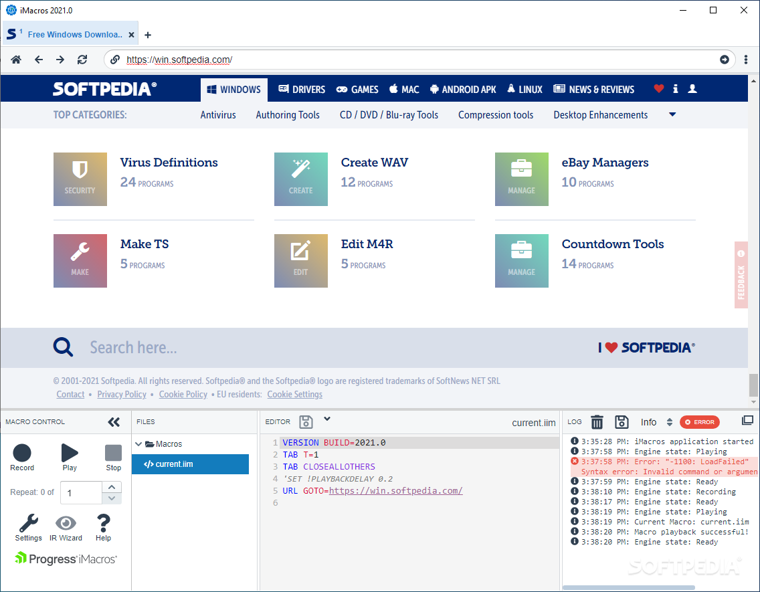This screenshot has width=760, height=592.
Task: Play the current macro
Action: tap(70, 458)
